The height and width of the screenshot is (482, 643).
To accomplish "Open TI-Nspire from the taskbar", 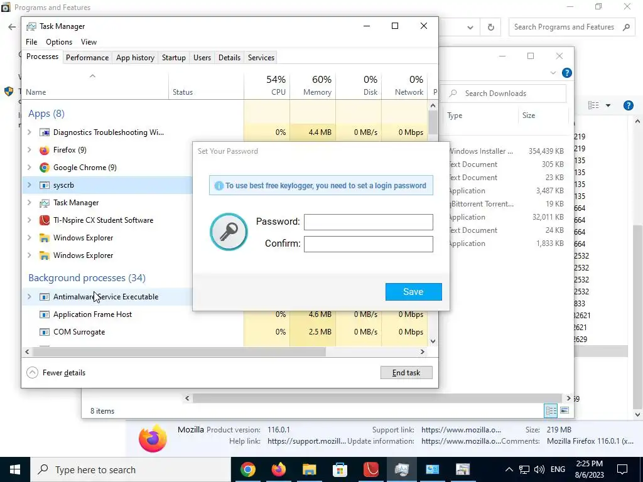I will click(370, 469).
